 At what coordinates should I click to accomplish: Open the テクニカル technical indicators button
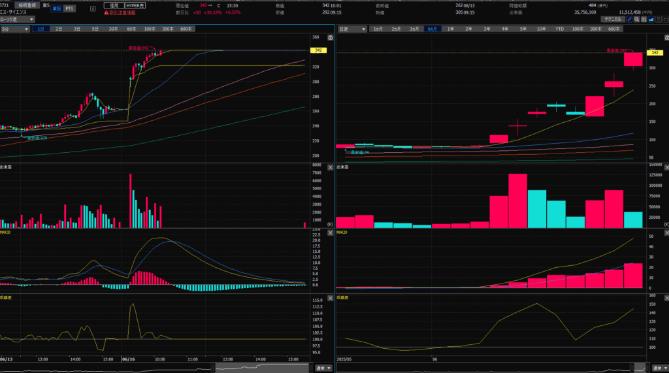click(x=613, y=19)
